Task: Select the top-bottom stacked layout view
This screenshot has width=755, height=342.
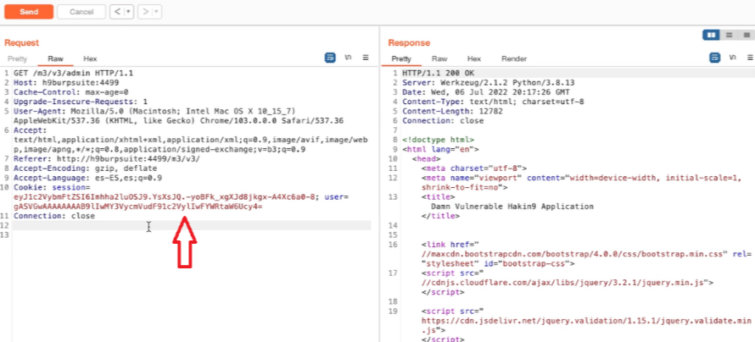Action: tap(729, 35)
